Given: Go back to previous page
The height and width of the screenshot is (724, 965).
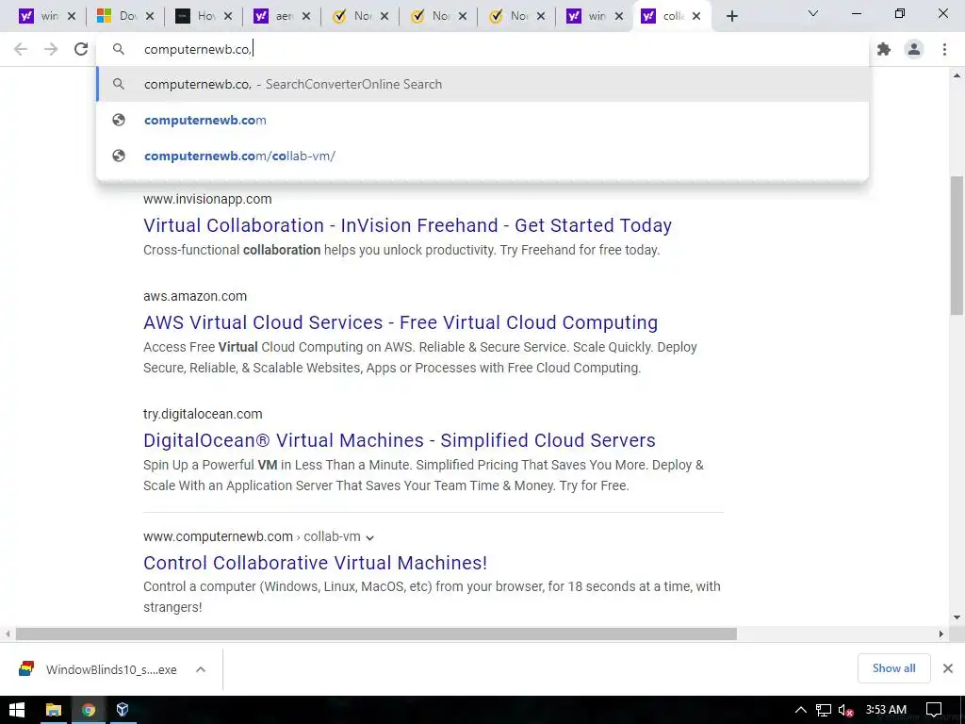Looking at the screenshot, I should click(21, 49).
